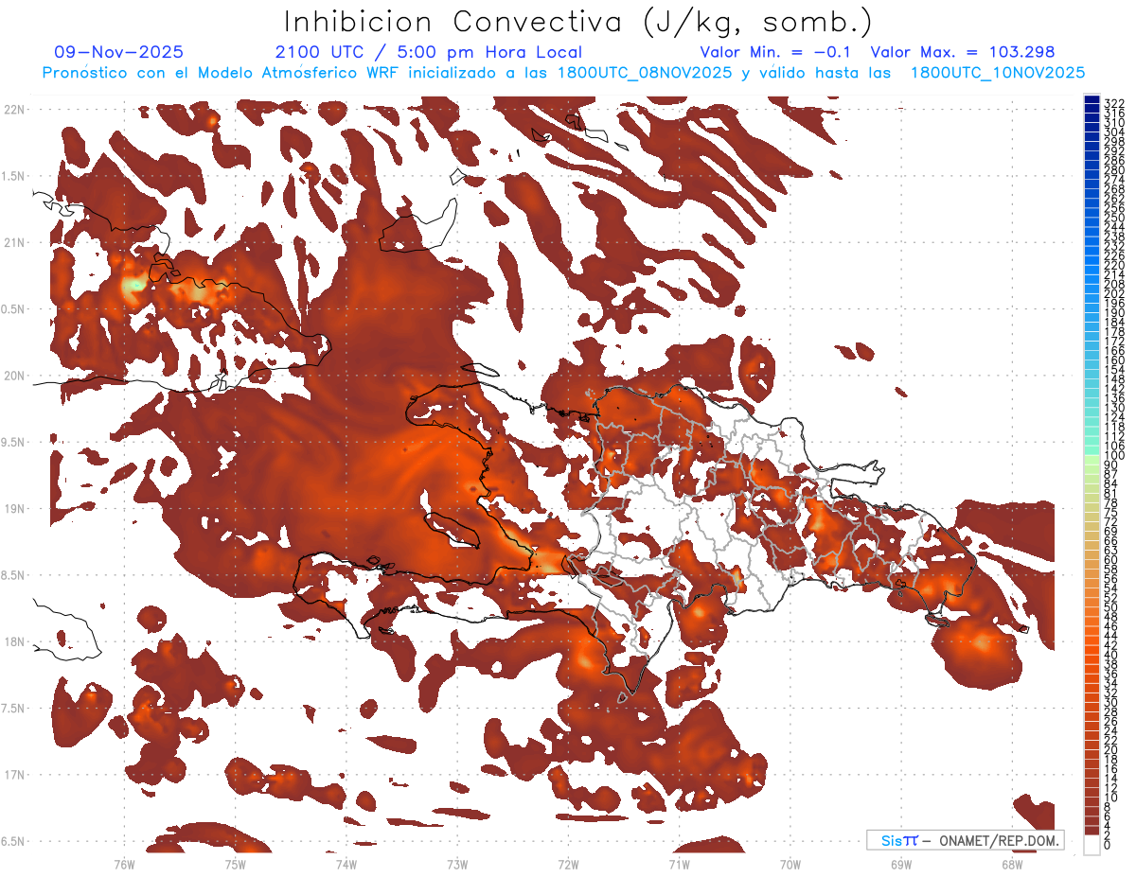The image size is (1136, 877).
Task: Click the title 'Inhibicion Convectiva (J/kg, somb.)'
Action: (x=578, y=22)
